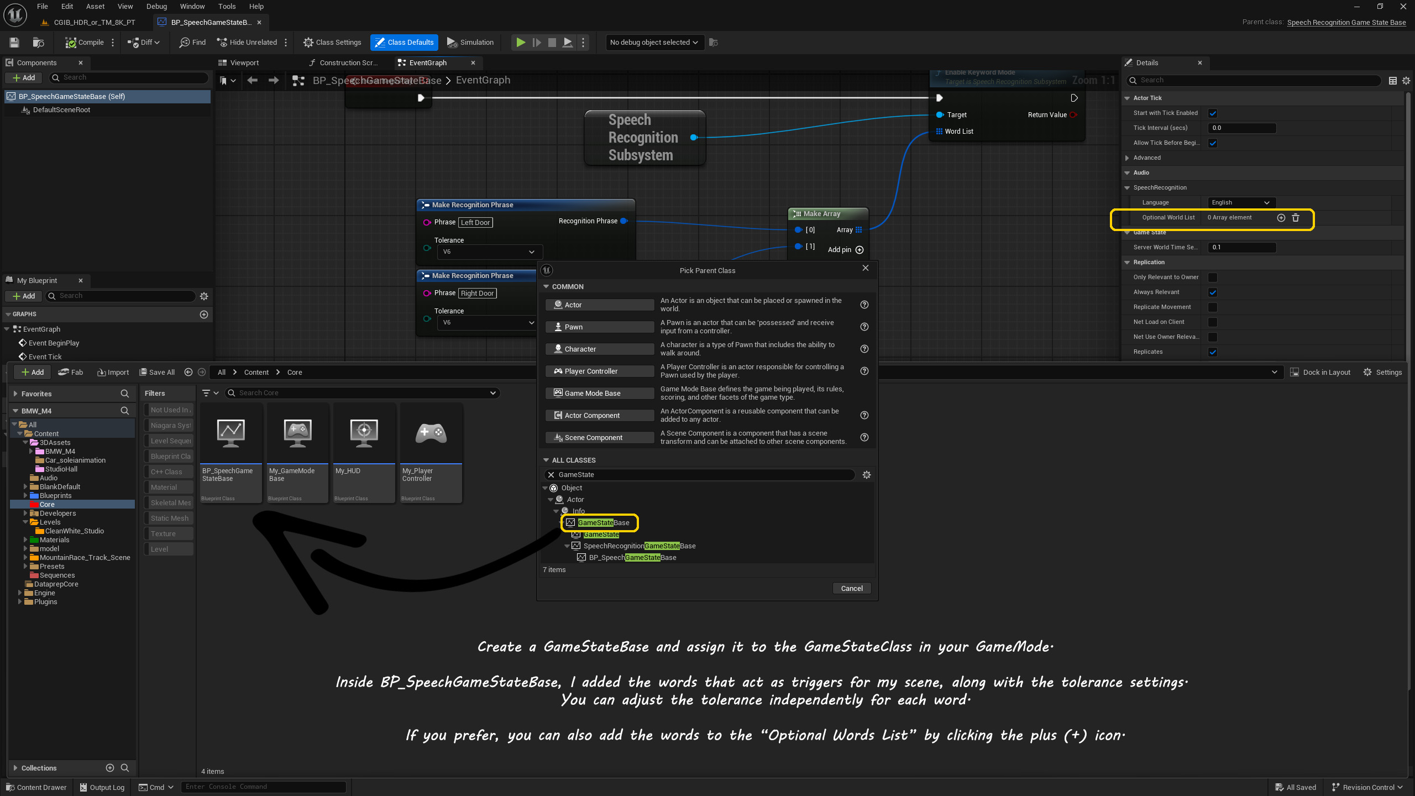Viewport: 1415px width, 796px height.
Task: Open the No debug object selected dropdown
Action: 654,43
